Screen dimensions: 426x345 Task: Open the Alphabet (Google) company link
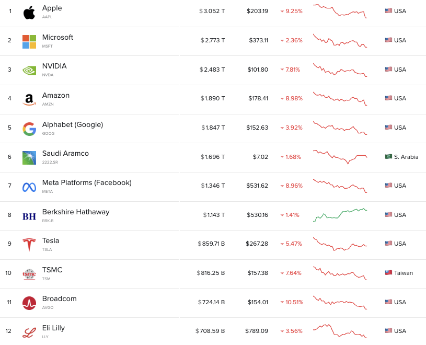73,125
